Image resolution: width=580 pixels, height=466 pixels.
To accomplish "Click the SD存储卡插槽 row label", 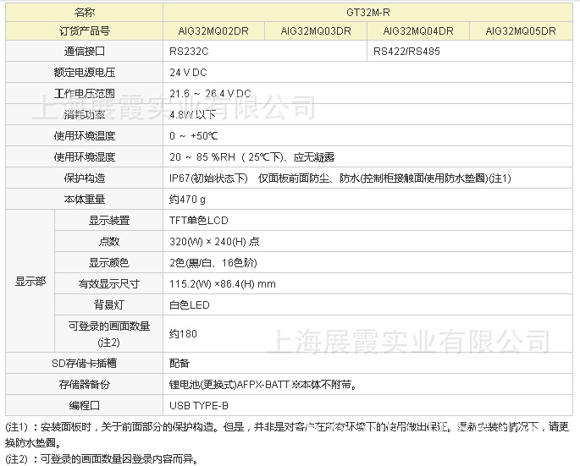I will [85, 364].
